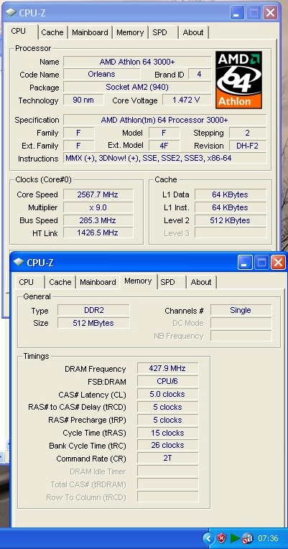Click the Core Voltage value 1.472 V
This screenshot has width=288, height=549.
pyautogui.click(x=187, y=100)
